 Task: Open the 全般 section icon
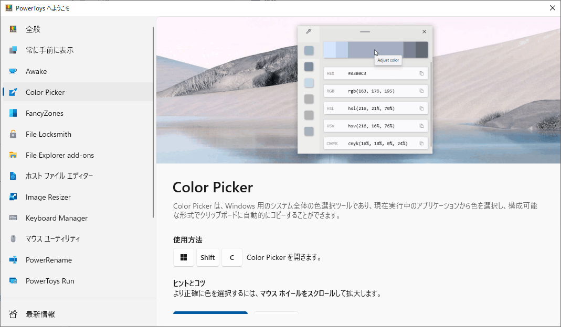(13, 29)
